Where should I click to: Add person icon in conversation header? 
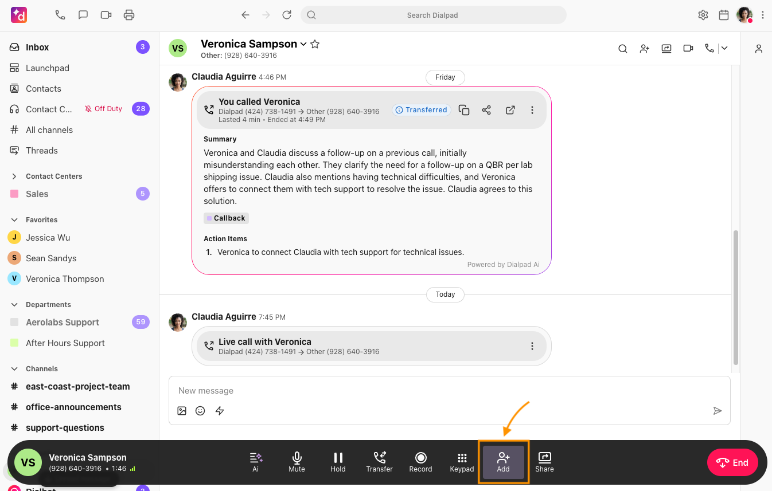[x=645, y=49]
